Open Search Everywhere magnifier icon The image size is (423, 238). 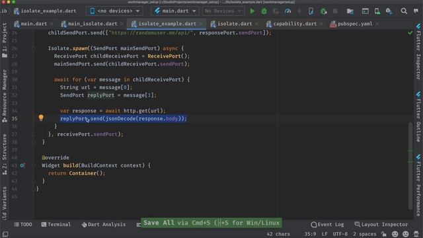[404, 11]
